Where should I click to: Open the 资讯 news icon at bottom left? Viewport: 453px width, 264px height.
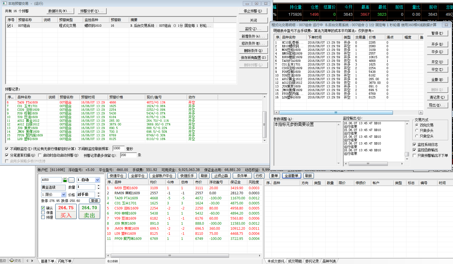pos(15,261)
